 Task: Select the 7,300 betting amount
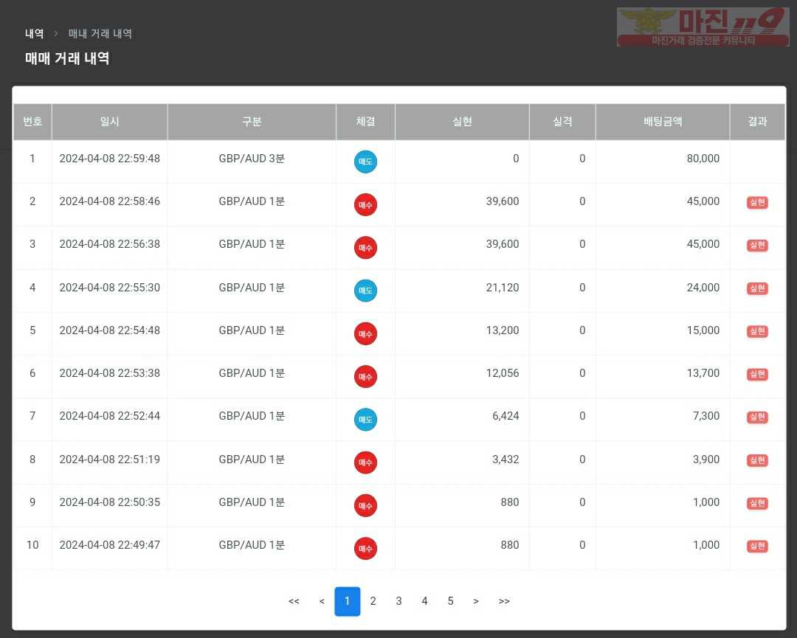coord(706,416)
